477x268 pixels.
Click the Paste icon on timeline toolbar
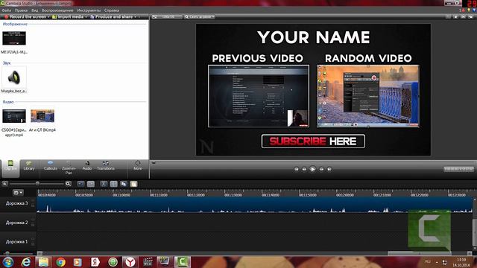(x=133, y=184)
